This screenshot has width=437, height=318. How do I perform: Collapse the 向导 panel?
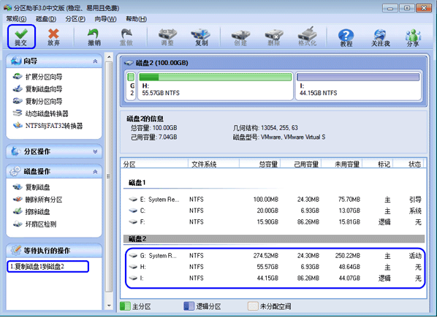(95, 61)
